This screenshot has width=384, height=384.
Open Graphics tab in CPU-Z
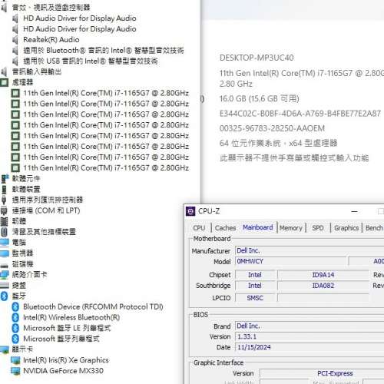(x=346, y=228)
